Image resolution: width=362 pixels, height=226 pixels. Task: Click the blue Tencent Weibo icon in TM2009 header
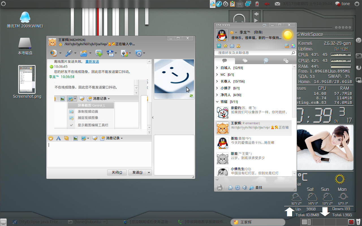click(x=219, y=46)
